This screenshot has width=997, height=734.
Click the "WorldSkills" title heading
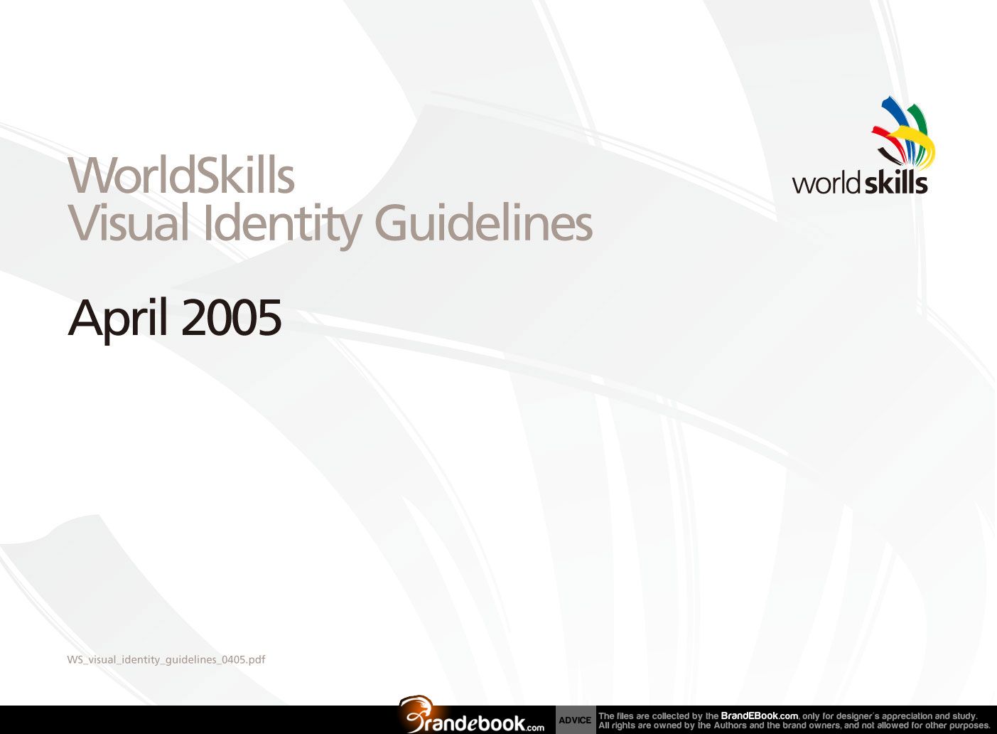point(181,175)
